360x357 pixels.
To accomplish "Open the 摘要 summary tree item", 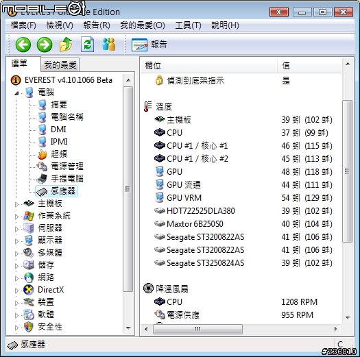I will (x=59, y=105).
